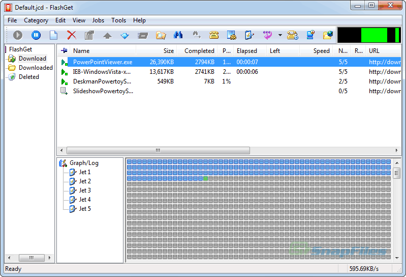Click the red X Delete icon

tap(72, 35)
